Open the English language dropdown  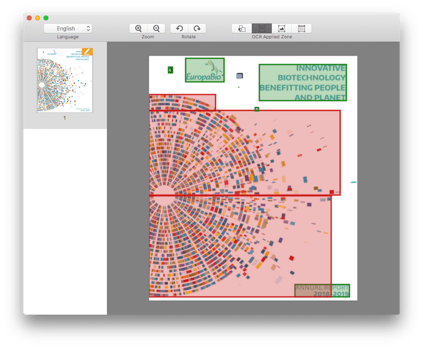[x=68, y=28]
